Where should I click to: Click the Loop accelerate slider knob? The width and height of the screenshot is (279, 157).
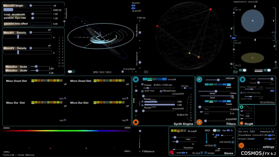point(33,14)
